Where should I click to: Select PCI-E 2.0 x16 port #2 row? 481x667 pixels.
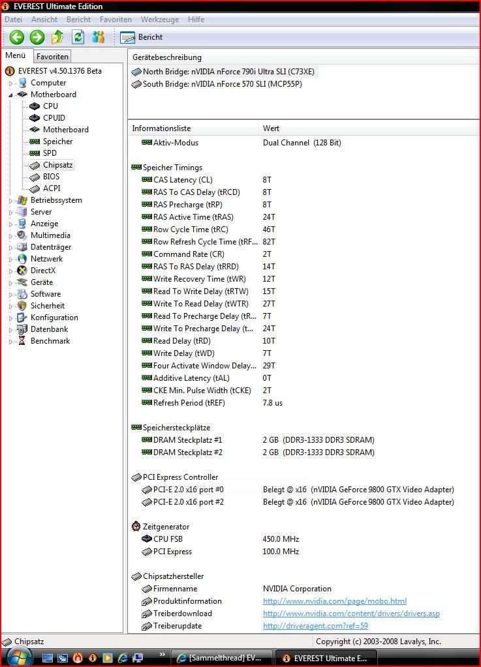(298, 502)
